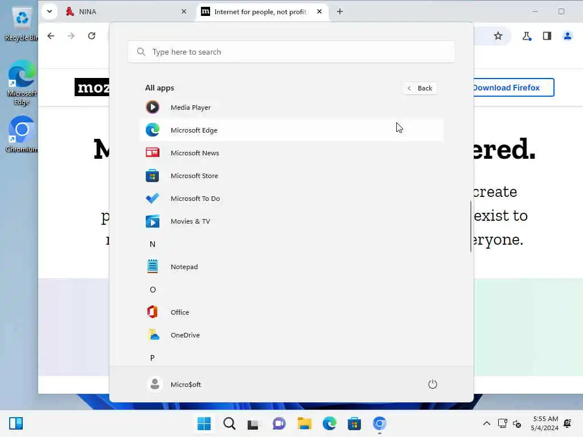Open the tab search dropdown in browser
The image size is (583, 437).
click(x=50, y=11)
